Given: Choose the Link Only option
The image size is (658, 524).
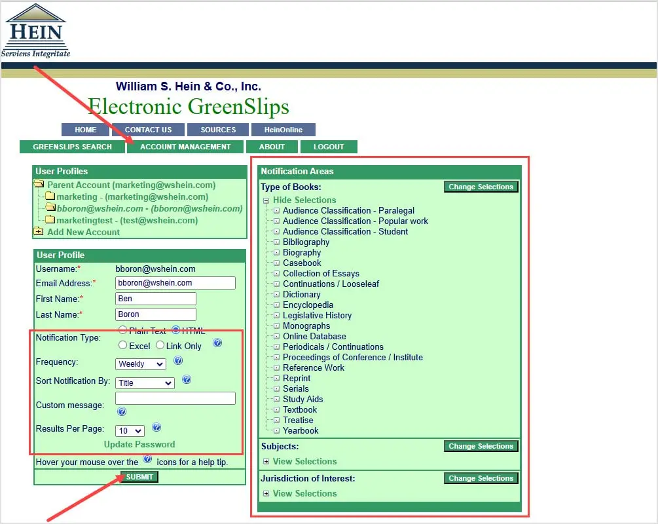Looking at the screenshot, I should (160, 345).
